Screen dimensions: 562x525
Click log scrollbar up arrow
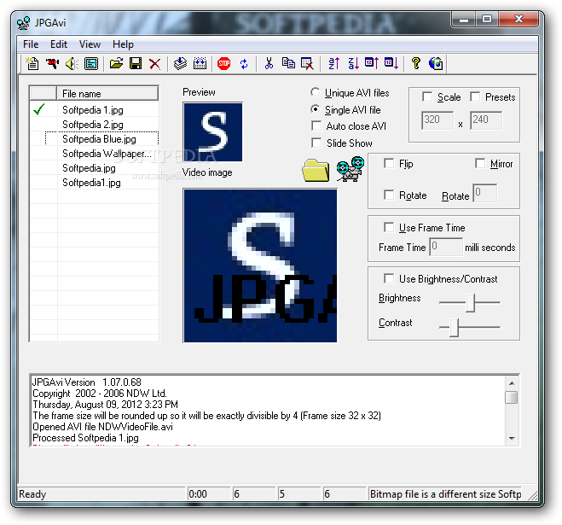512,383
